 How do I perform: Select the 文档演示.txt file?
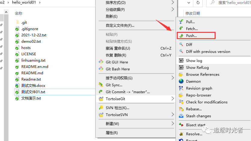31,98
